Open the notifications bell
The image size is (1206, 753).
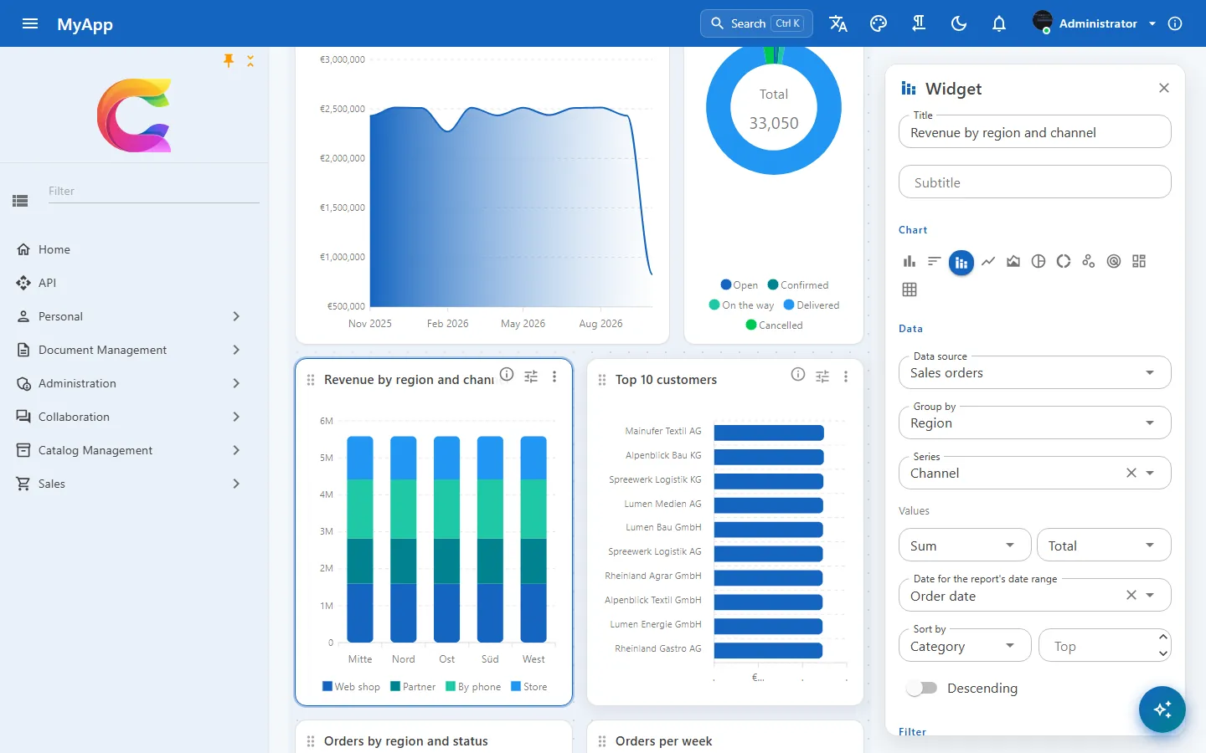click(999, 23)
